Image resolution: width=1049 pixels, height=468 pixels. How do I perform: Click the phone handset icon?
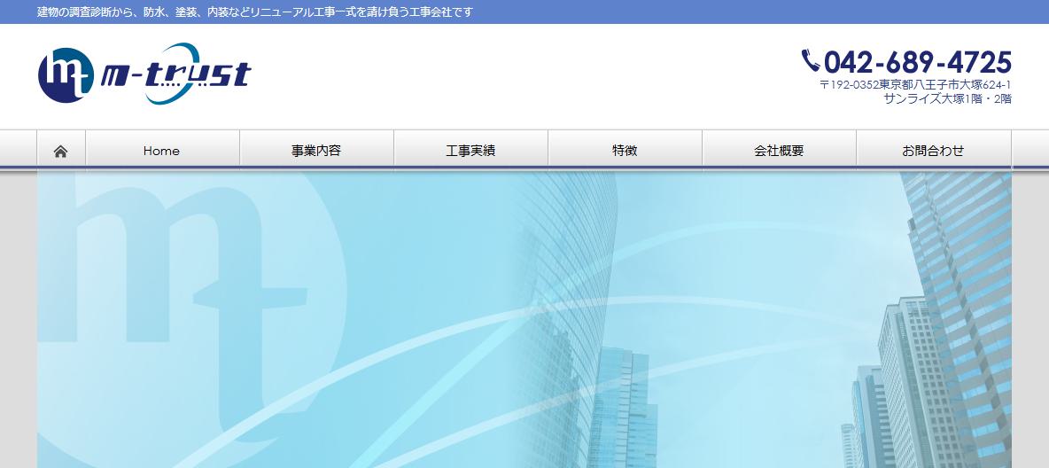tap(811, 61)
